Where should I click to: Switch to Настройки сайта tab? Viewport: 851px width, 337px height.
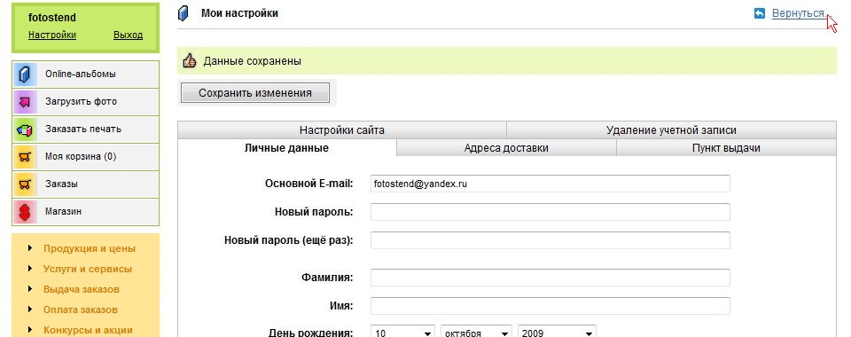(x=342, y=130)
